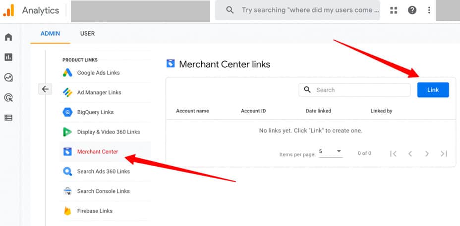Click the Account name column header

(192, 111)
